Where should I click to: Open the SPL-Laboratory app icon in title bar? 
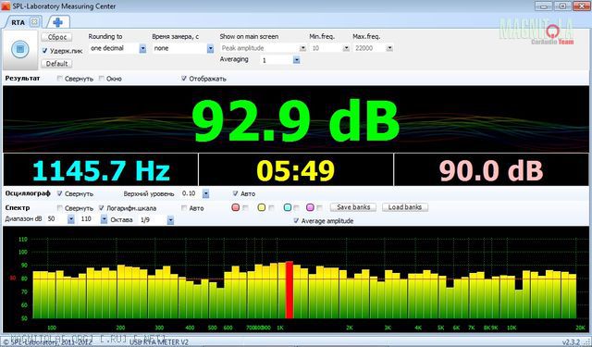pos(6,6)
